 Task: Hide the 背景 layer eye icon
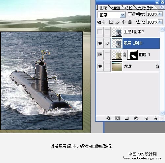tap(100, 66)
